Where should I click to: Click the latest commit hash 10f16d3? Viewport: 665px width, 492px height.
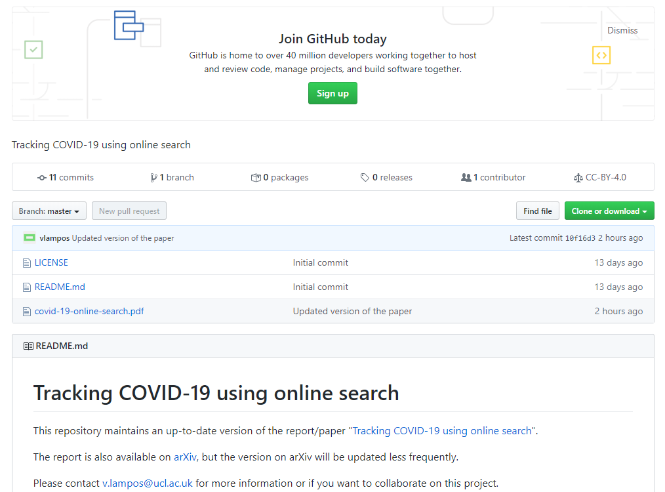tap(580, 238)
